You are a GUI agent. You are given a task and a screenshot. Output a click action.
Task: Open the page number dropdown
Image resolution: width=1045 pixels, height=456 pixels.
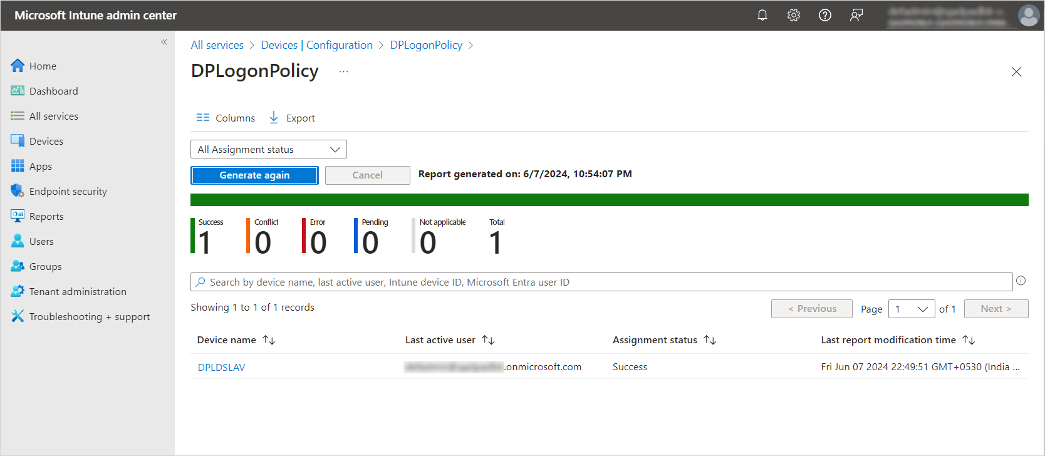pos(911,309)
